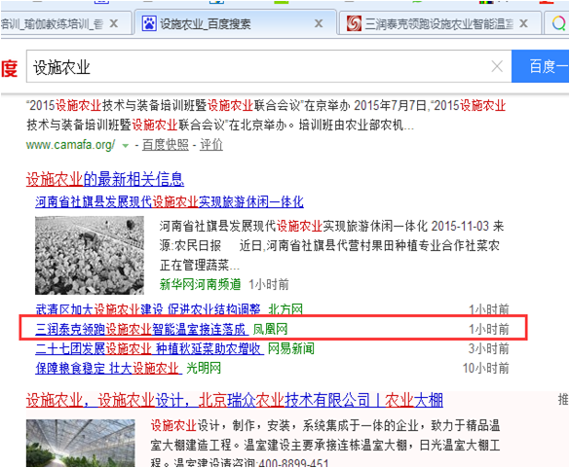Click the colorful circle icon on the last tab
This screenshot has height=468, width=570.
[x=559, y=23]
